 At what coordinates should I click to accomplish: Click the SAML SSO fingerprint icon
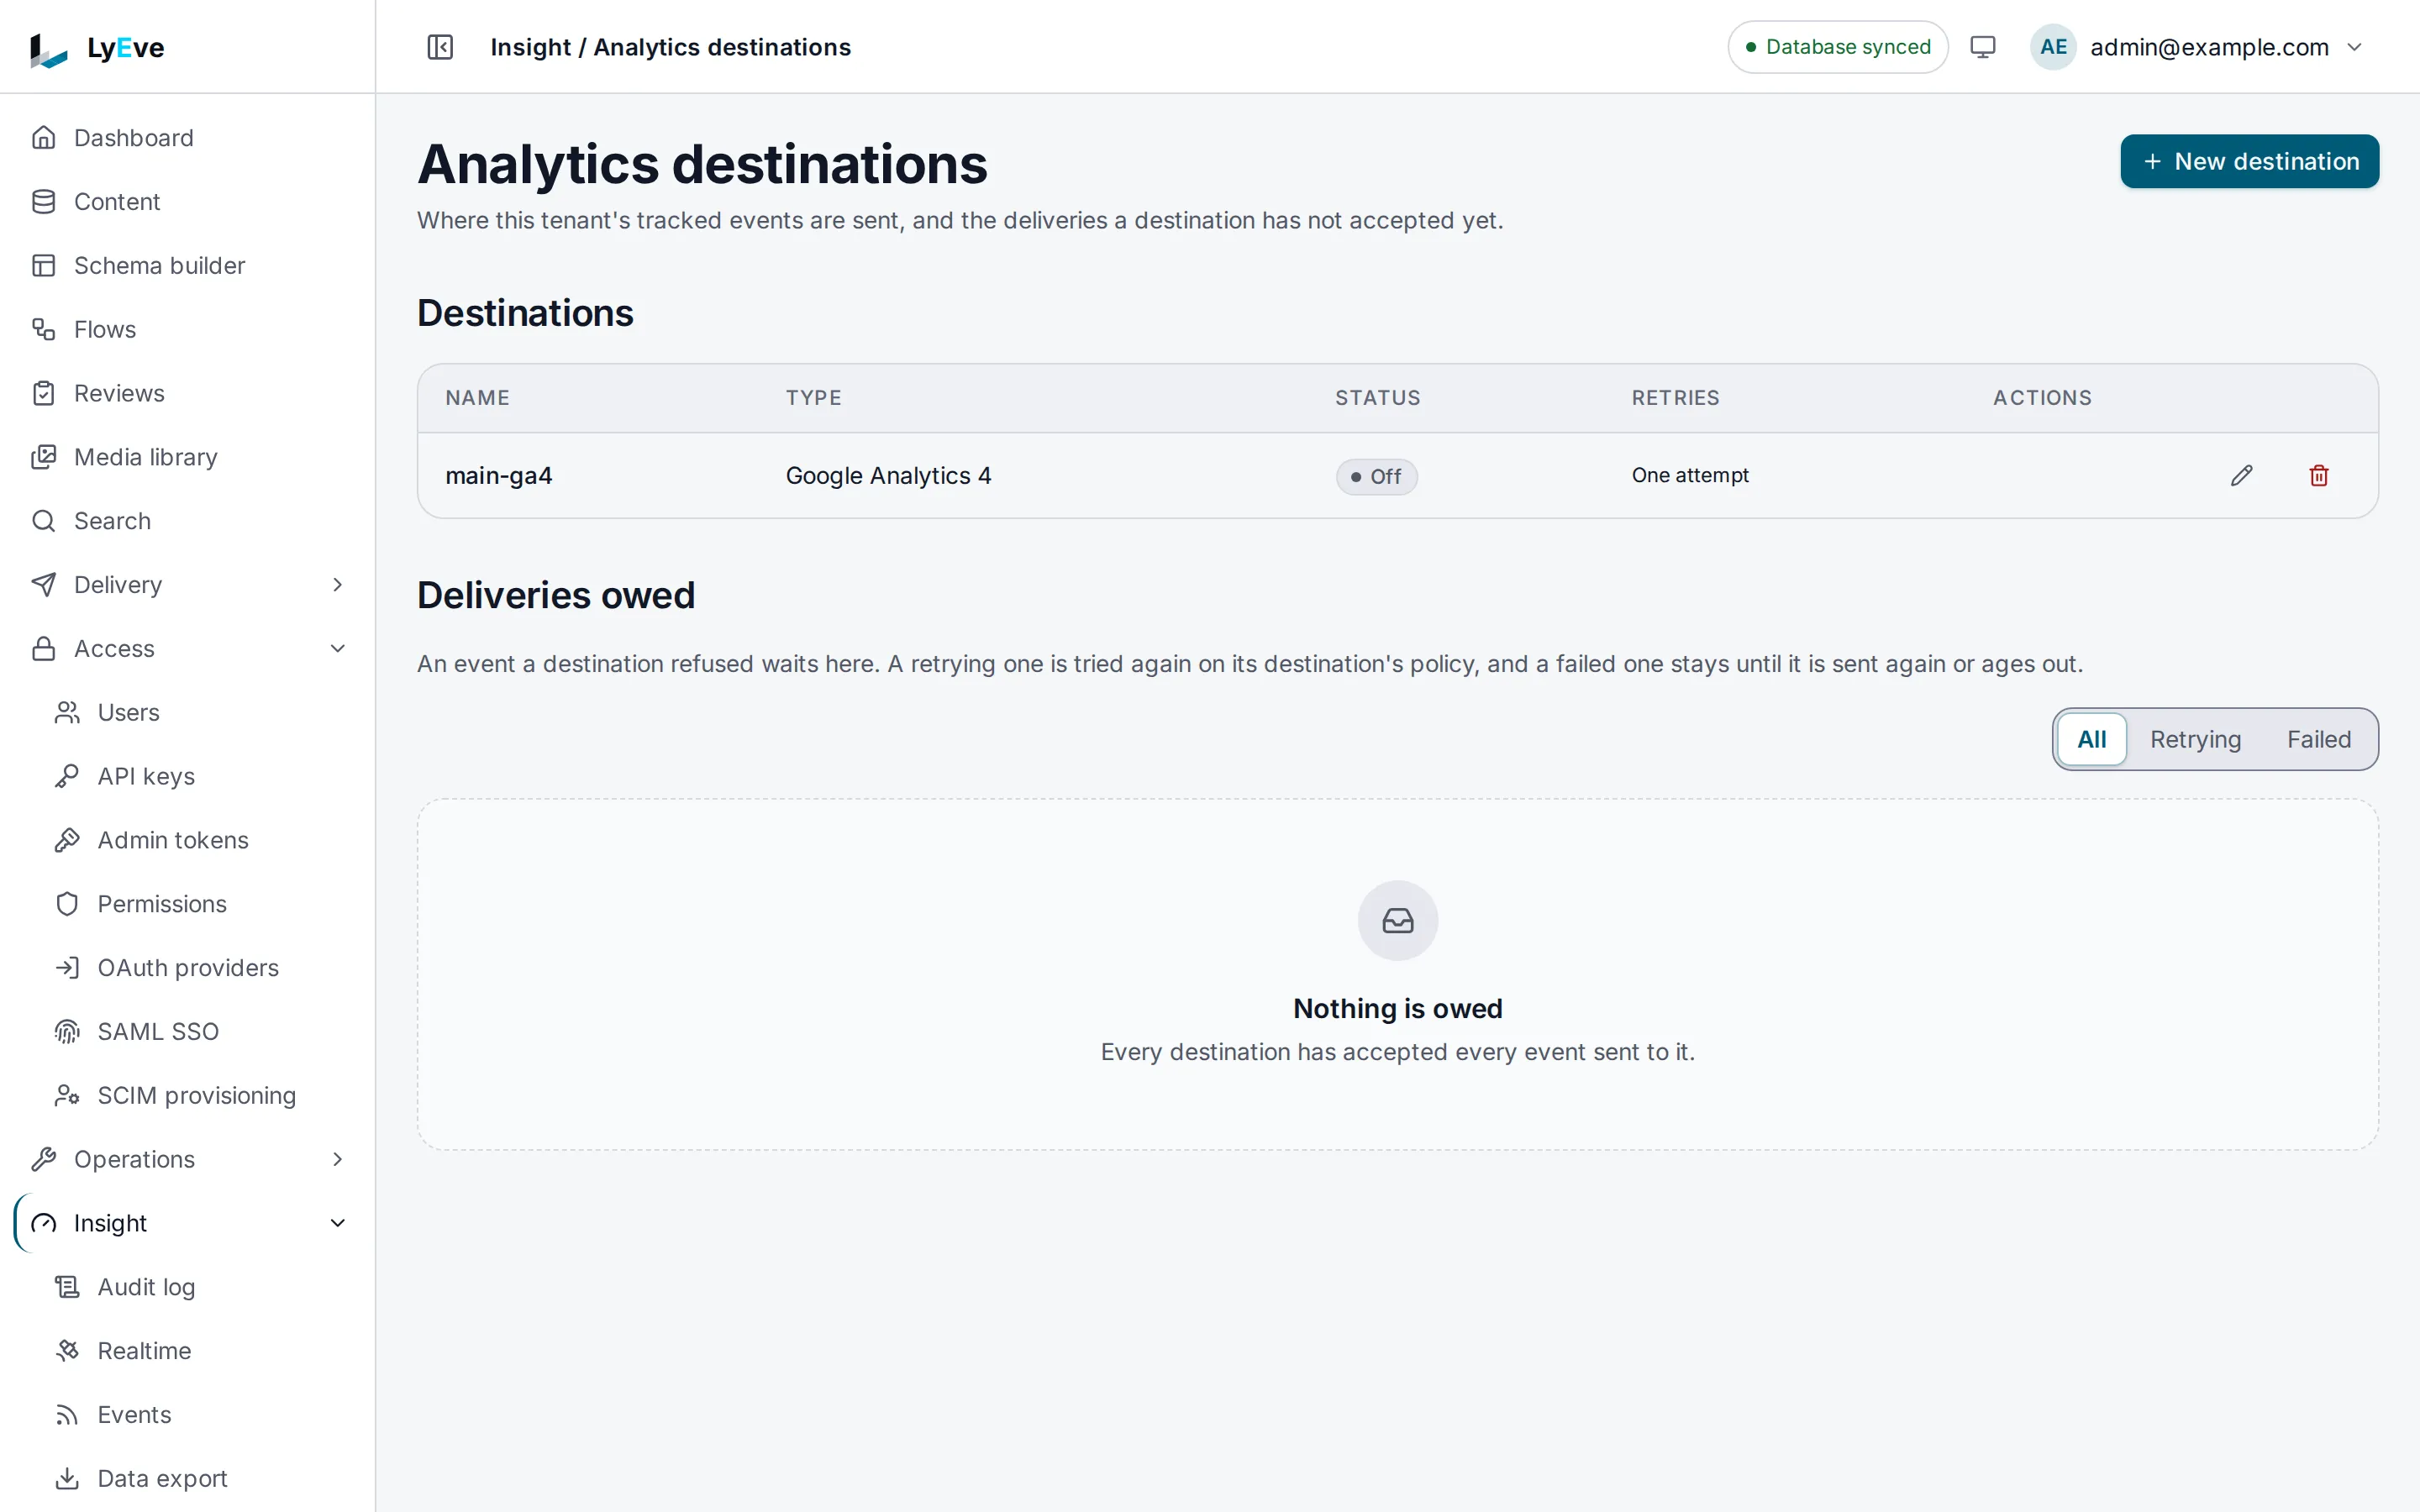click(67, 1031)
